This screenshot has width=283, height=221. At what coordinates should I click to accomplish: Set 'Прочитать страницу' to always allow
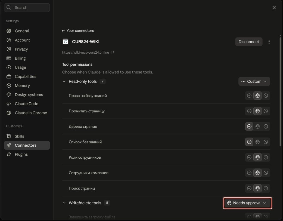tap(249, 111)
